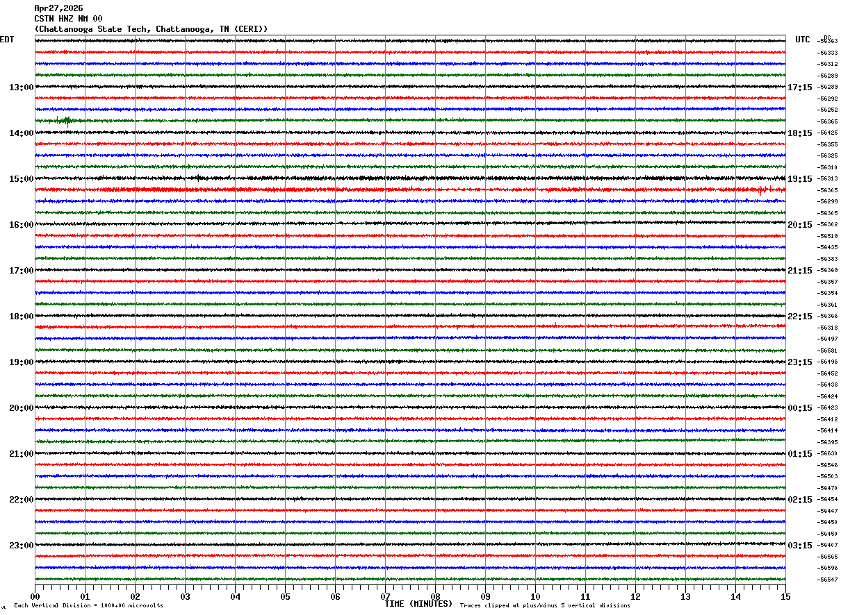Click the '01' minute tick label
Viewport: 841px width, 615px height.
[85, 596]
